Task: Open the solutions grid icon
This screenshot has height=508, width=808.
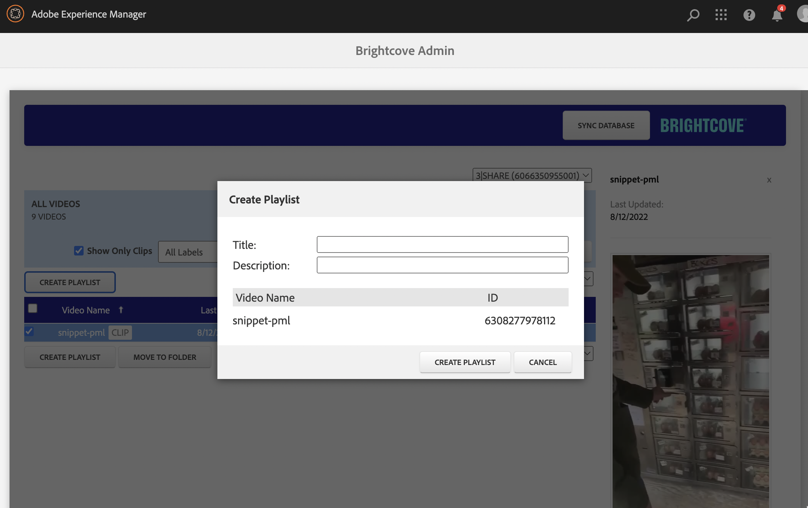Action: click(x=721, y=15)
